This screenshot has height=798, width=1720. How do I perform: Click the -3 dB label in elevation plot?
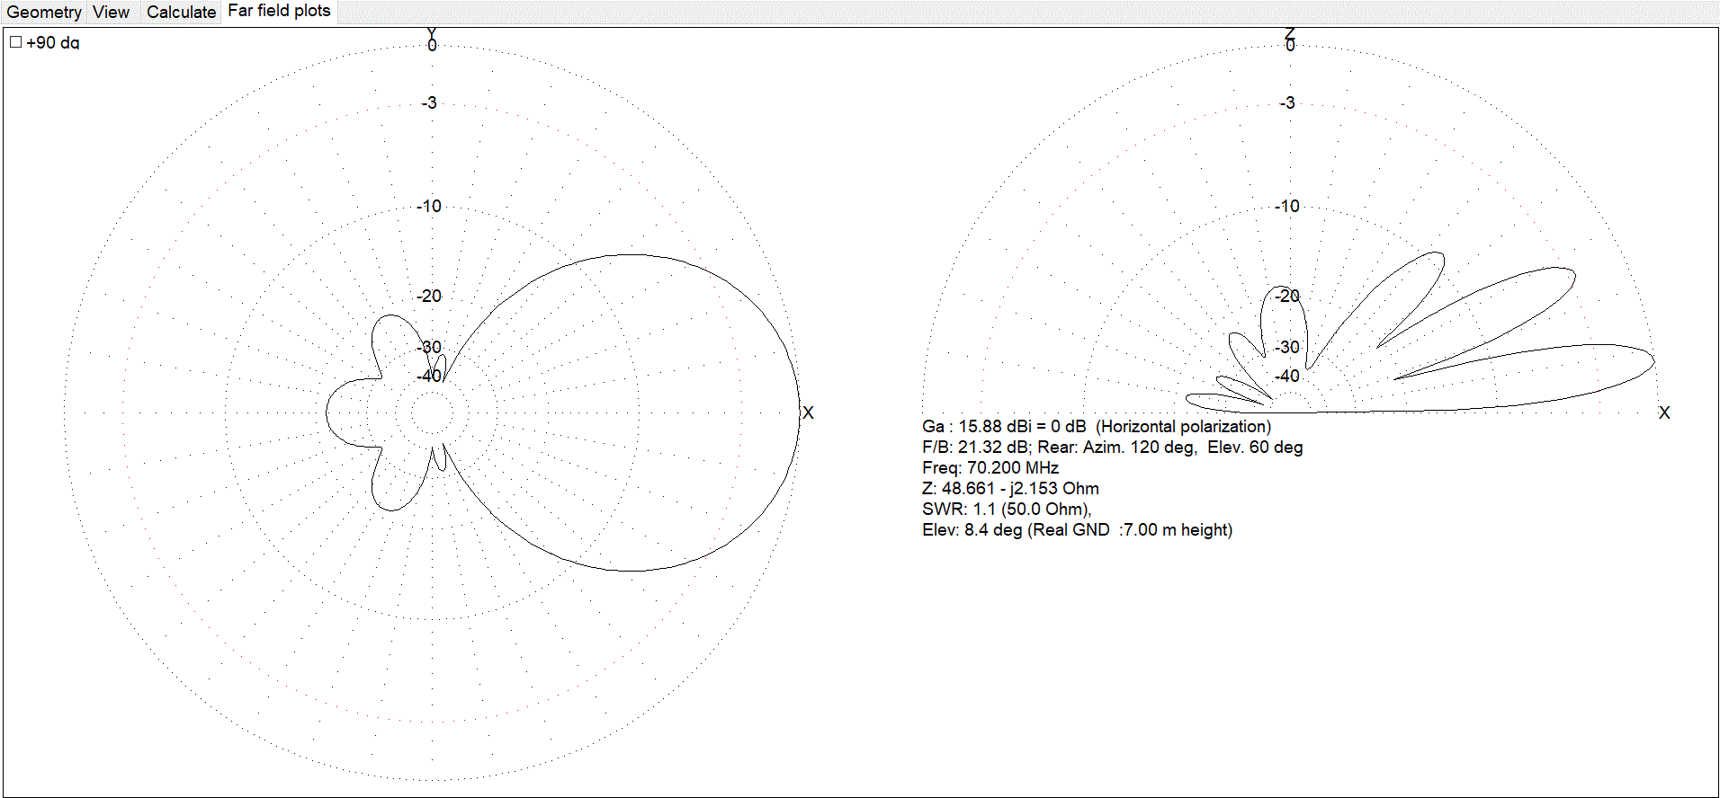coord(1287,103)
